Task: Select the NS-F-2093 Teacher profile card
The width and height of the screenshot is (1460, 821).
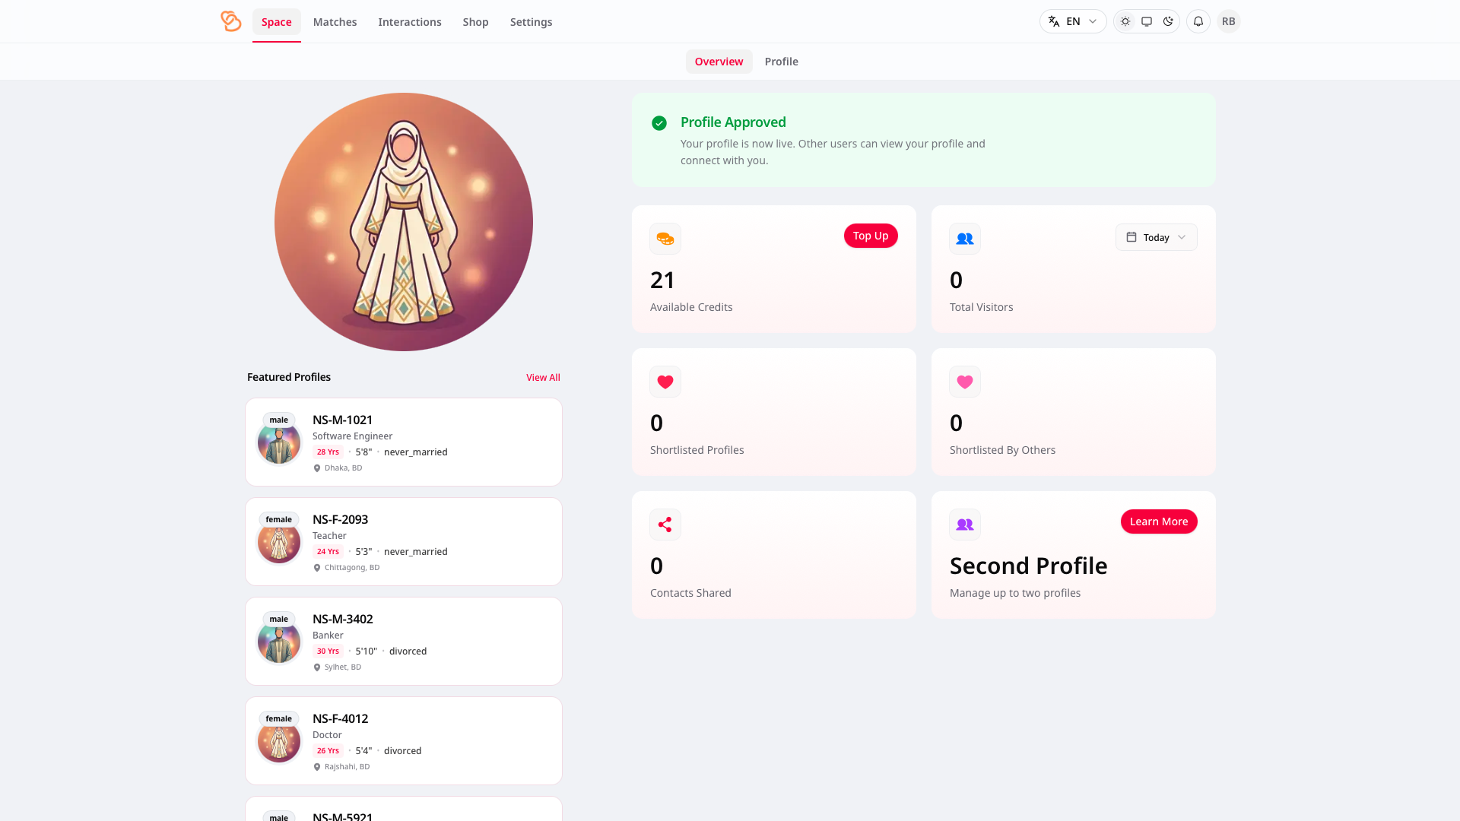Action: pyautogui.click(x=403, y=541)
